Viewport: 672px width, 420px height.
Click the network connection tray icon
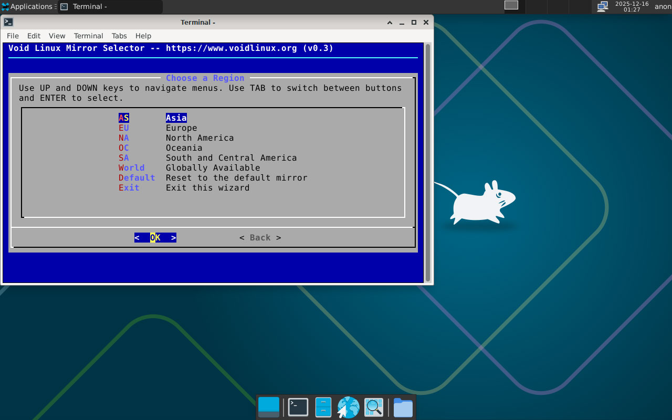tap(602, 6)
